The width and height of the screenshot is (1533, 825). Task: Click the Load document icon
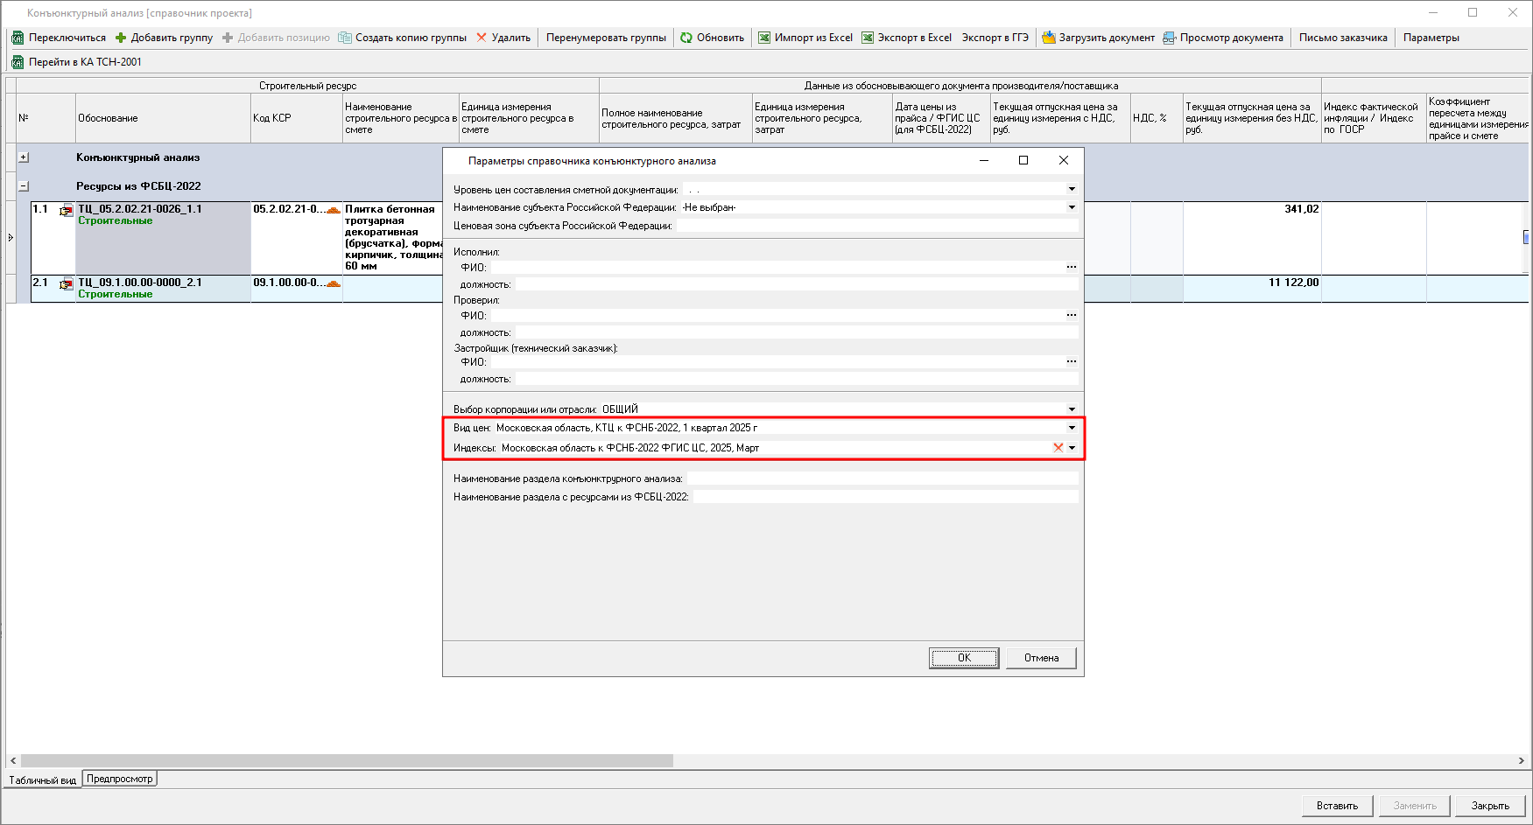click(1048, 38)
